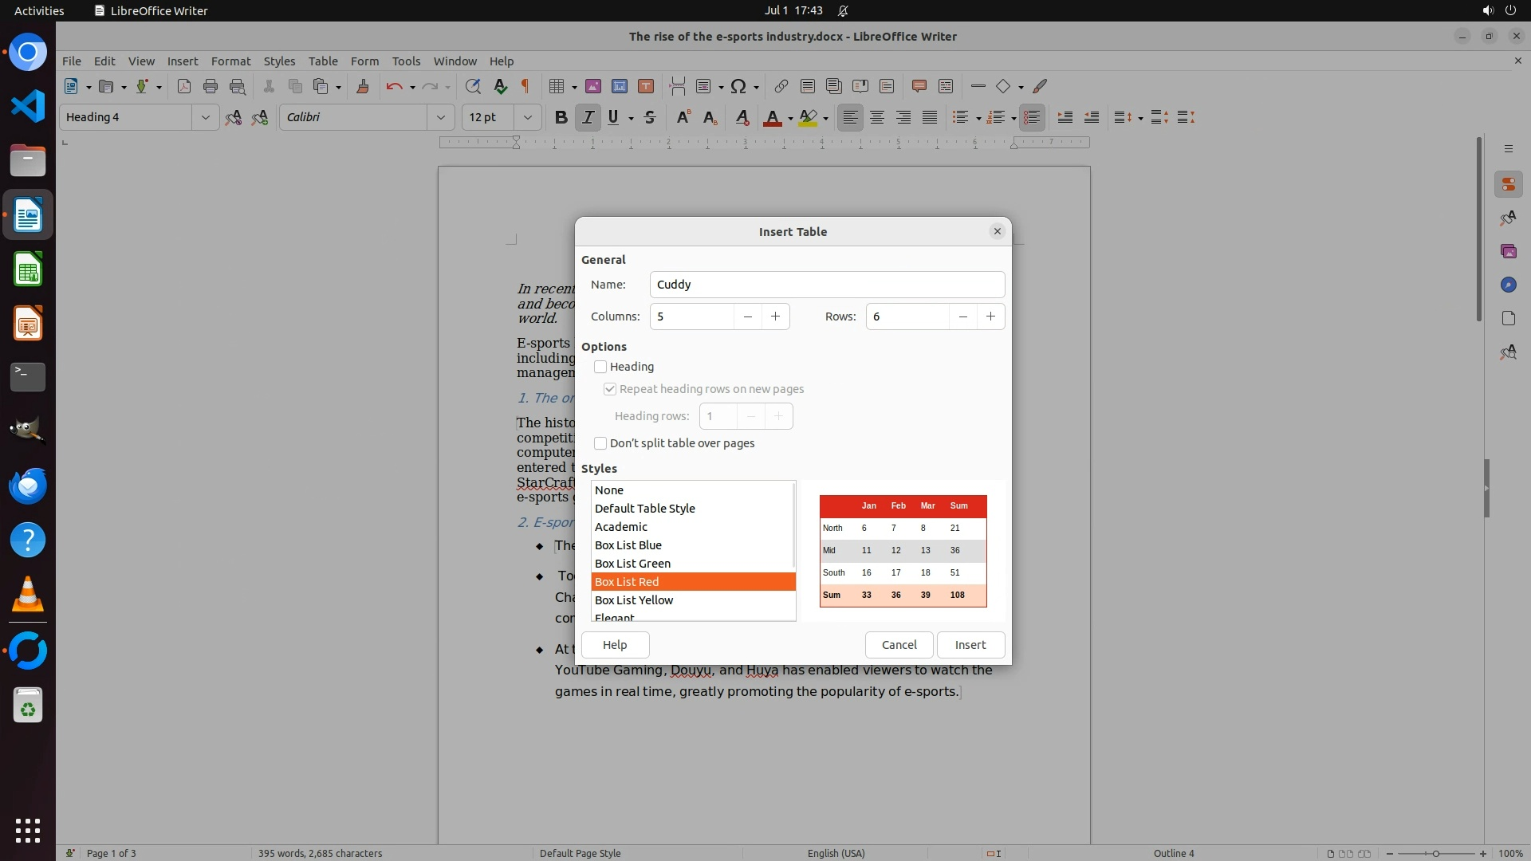Viewport: 1531px width, 861px height.
Task: Open the Format menu
Action: pos(230,61)
